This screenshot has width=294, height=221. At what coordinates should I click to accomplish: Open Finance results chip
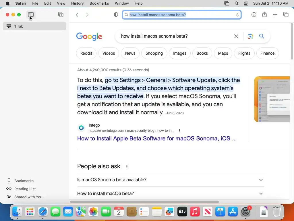coord(267,53)
